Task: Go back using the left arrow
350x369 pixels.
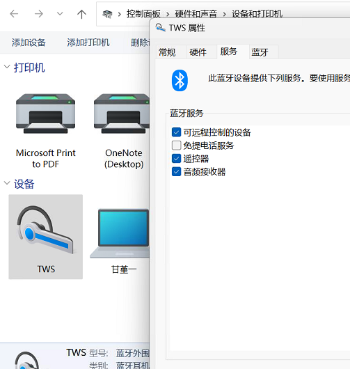Action: 14,14
